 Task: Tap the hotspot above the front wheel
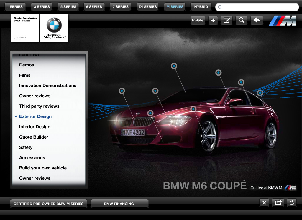pyautogui.click(x=193, y=109)
